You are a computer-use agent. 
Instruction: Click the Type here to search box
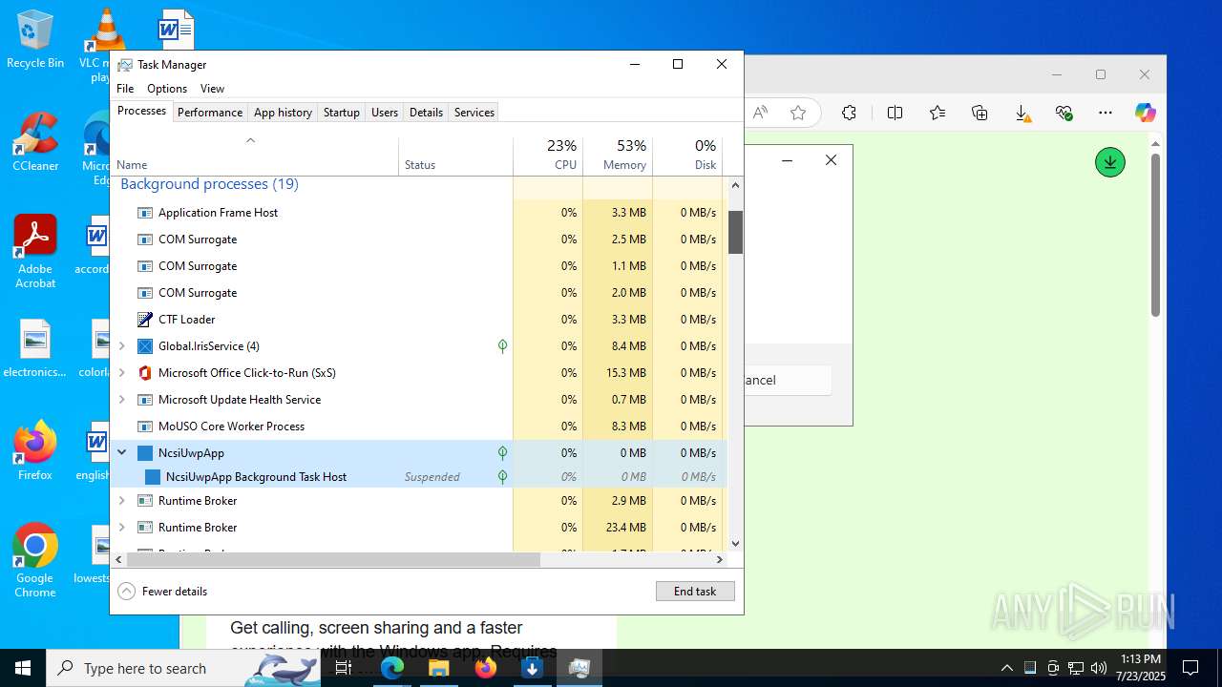click(x=183, y=668)
